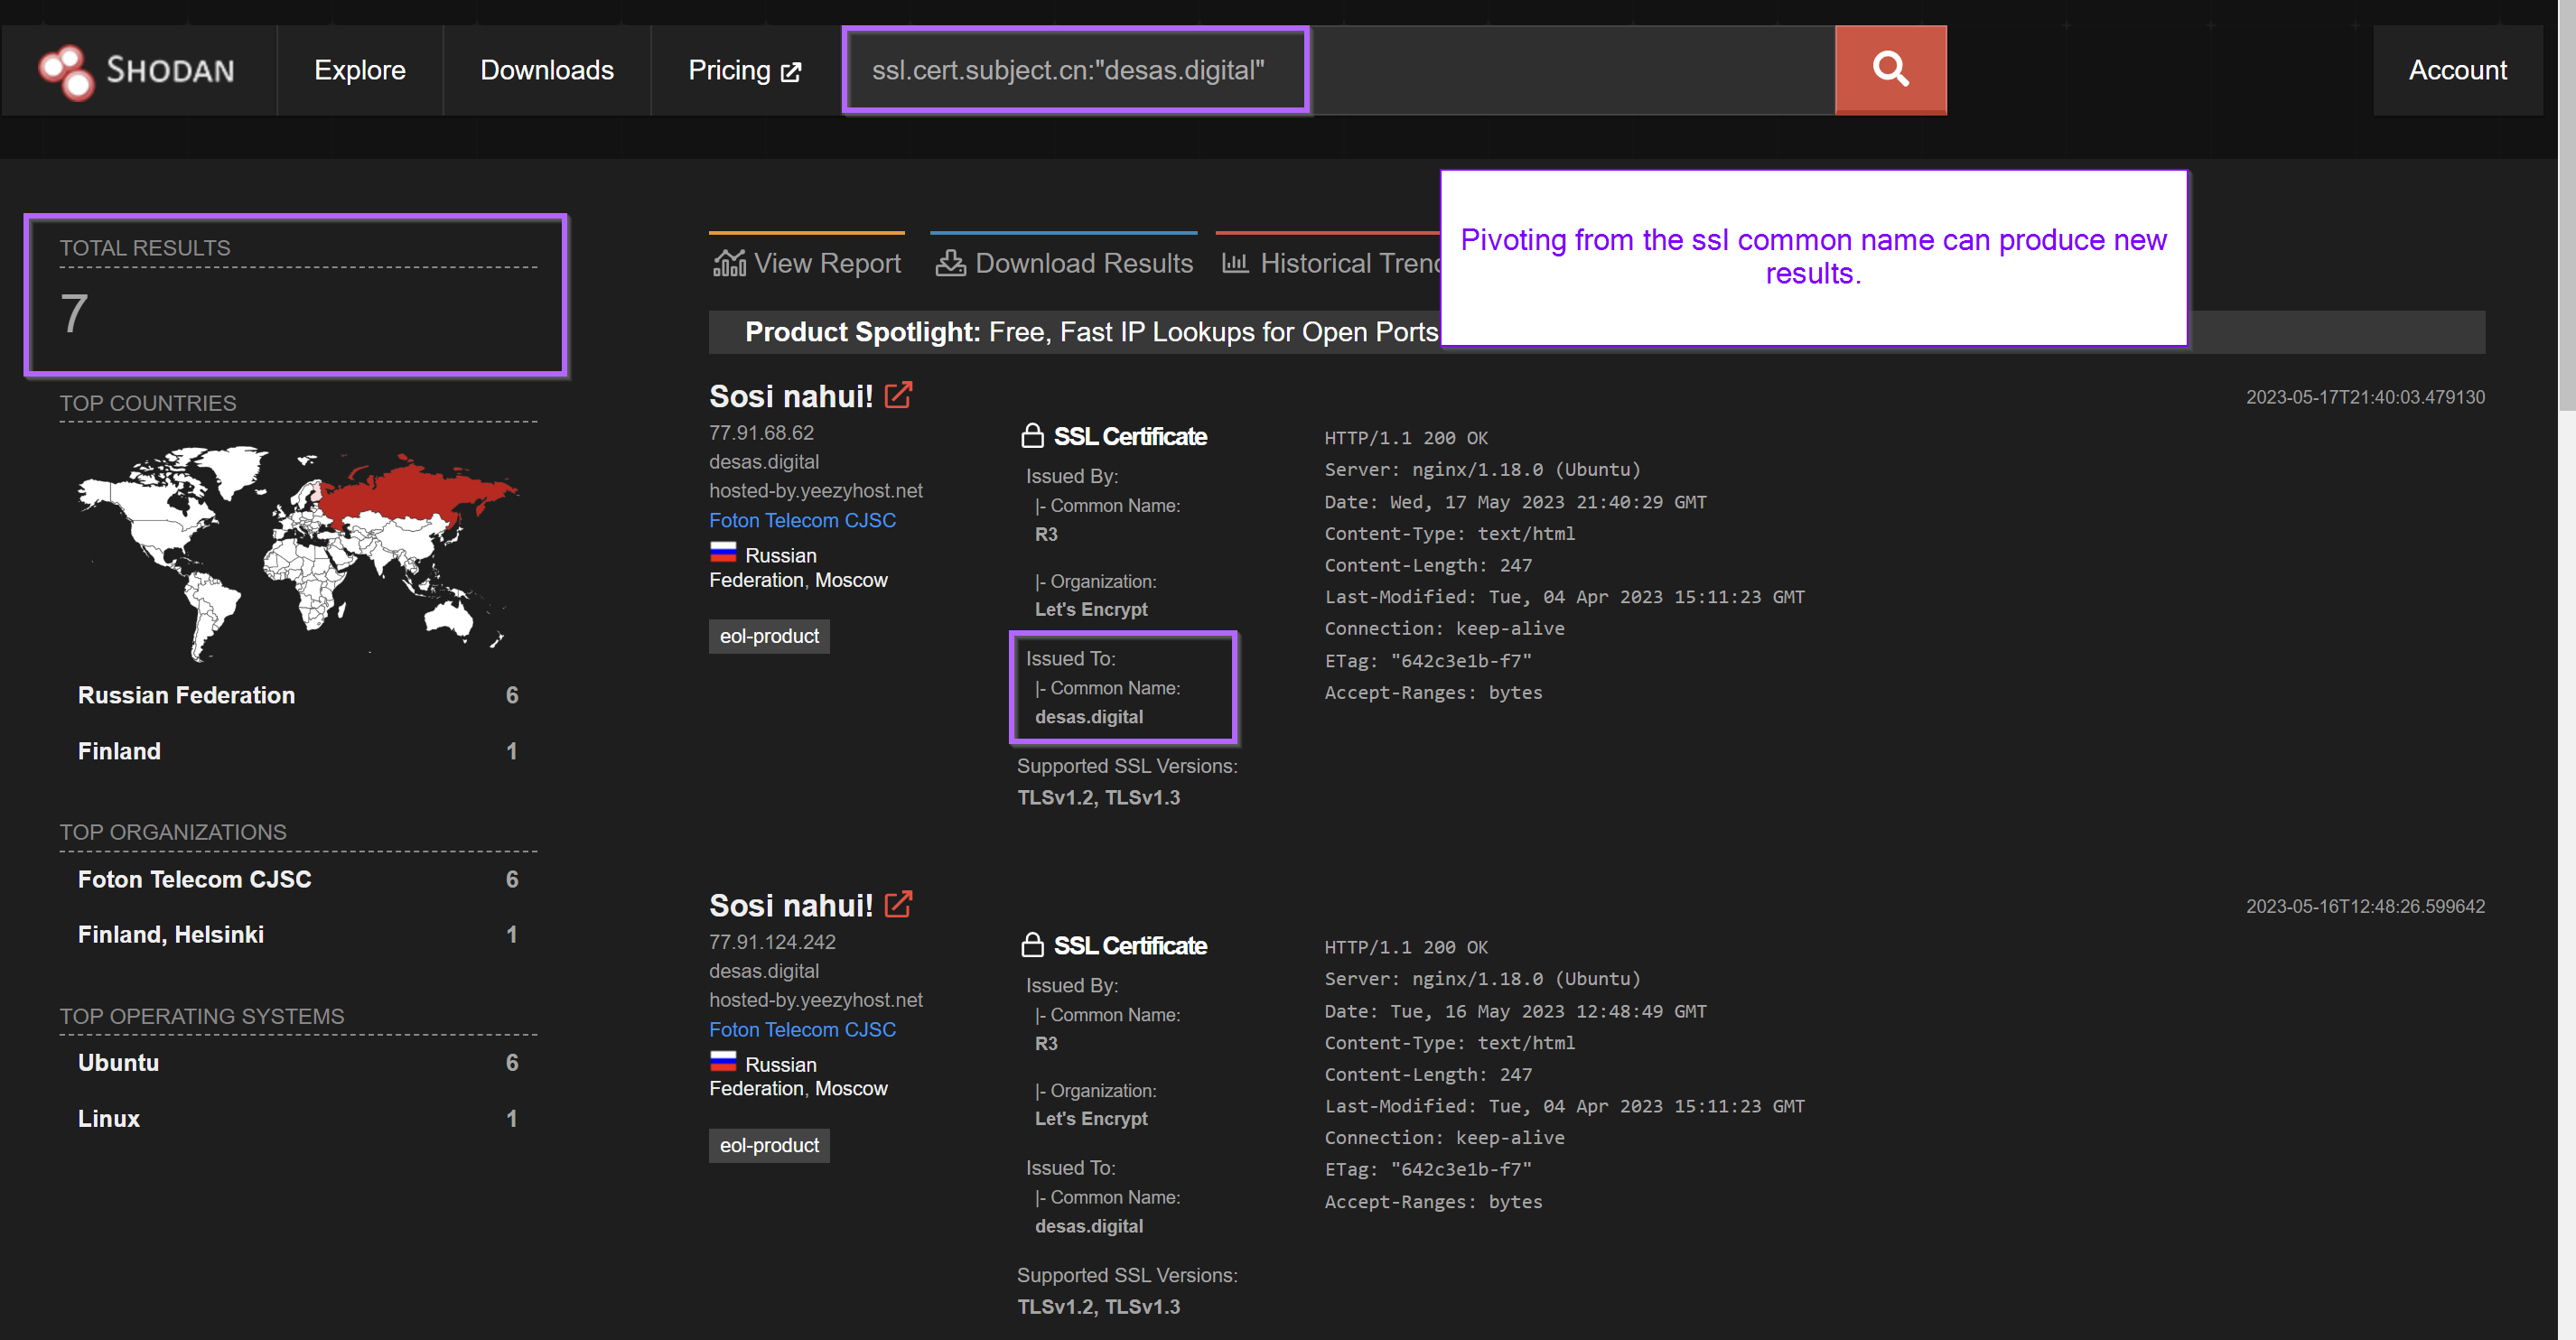2576x1340 pixels.
Task: Filter by Russian Federation country
Action: (x=186, y=695)
